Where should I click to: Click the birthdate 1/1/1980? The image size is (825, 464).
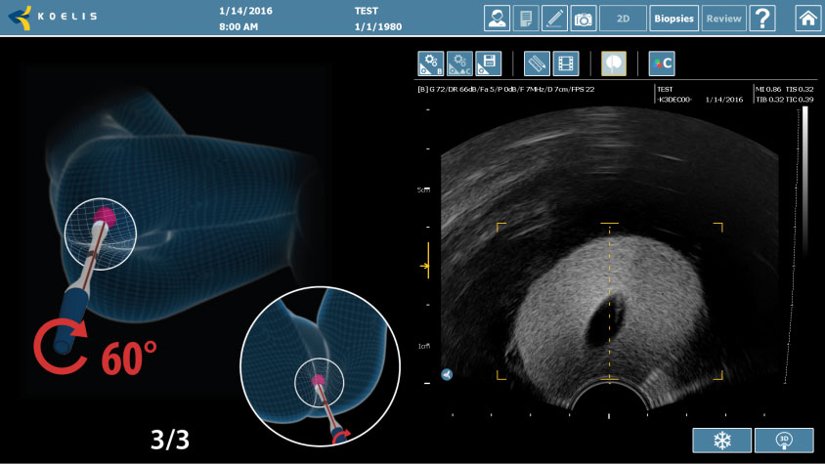click(377, 26)
